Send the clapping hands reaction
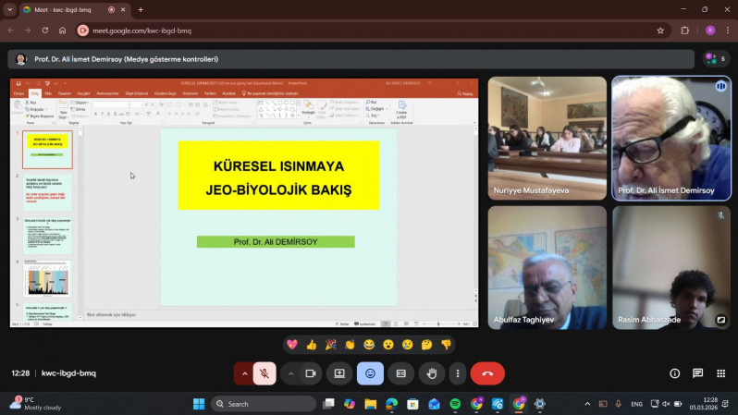 click(350, 345)
